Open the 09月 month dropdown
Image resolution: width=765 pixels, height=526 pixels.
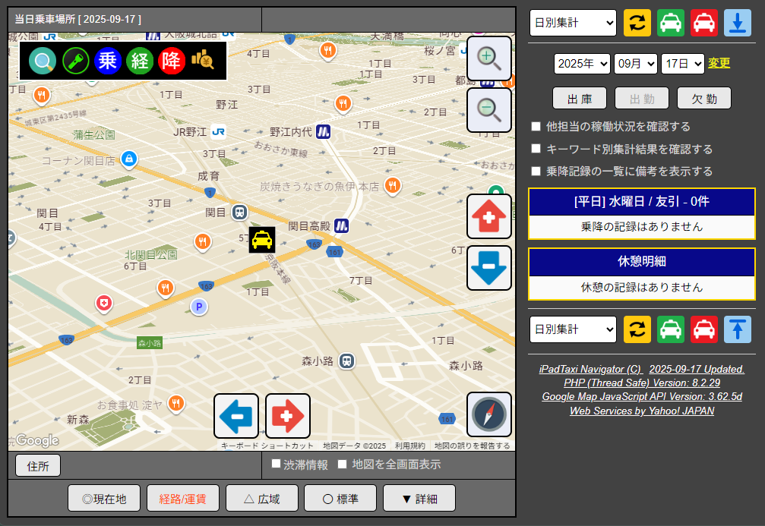click(635, 64)
